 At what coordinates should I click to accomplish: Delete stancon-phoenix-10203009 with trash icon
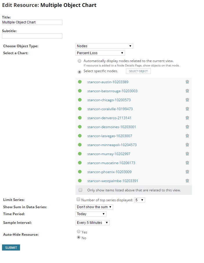(x=187, y=172)
